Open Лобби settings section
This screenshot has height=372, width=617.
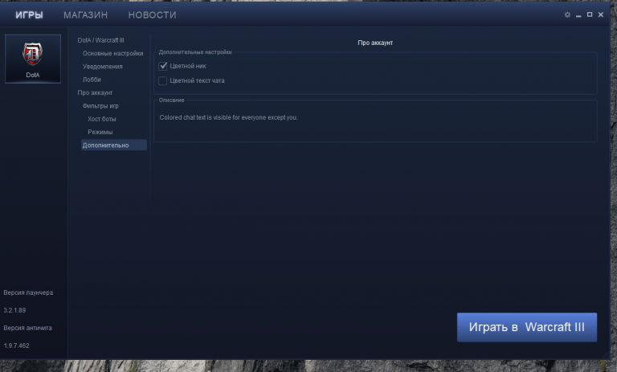tap(92, 80)
